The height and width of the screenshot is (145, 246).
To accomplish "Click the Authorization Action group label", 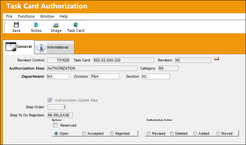I will 159,120.
